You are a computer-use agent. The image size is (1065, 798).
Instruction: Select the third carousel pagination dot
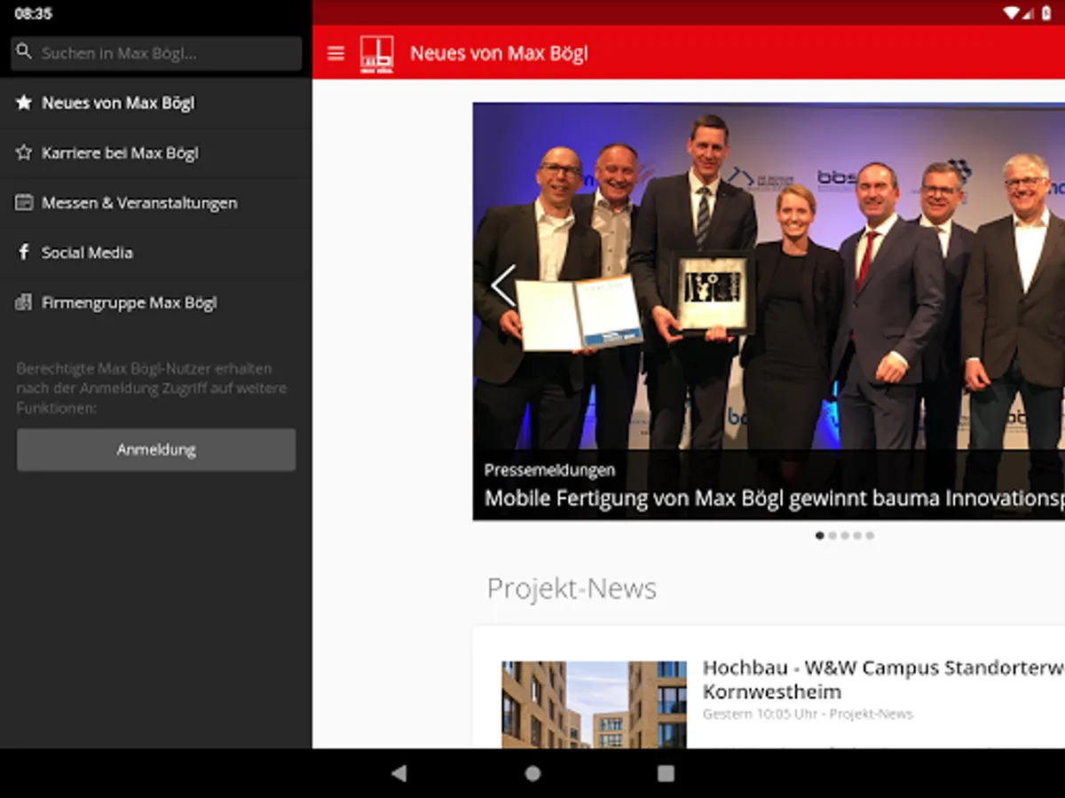(844, 536)
